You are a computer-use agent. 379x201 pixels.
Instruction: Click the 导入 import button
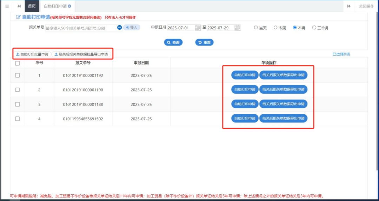[x=132, y=28]
